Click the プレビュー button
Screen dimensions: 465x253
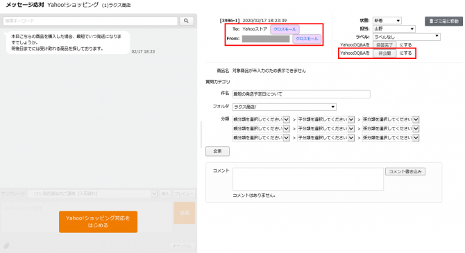[x=183, y=194]
